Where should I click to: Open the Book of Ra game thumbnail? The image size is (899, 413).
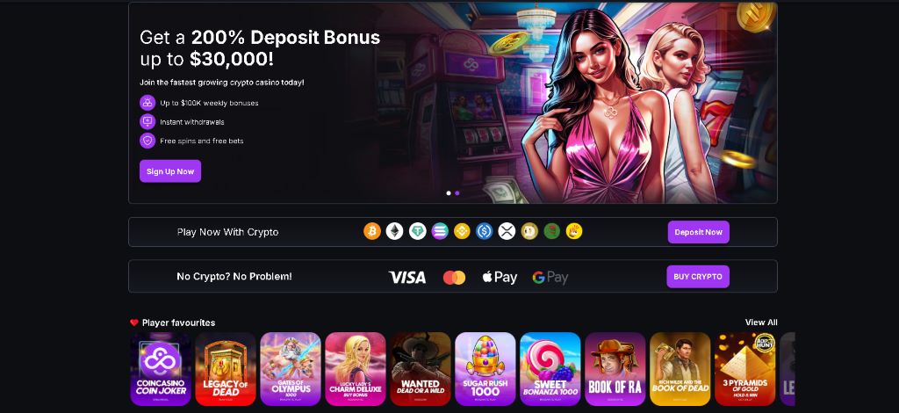[615, 369]
